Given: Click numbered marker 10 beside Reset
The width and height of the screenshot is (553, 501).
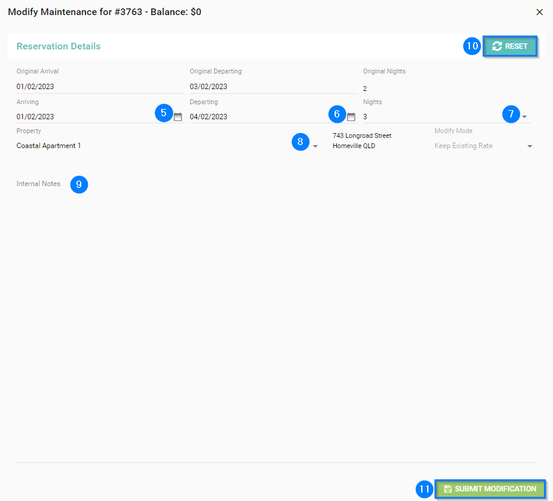Looking at the screenshot, I should click(x=472, y=46).
